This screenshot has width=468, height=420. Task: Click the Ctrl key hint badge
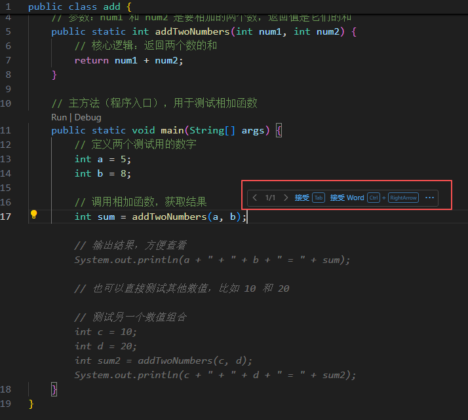point(374,198)
